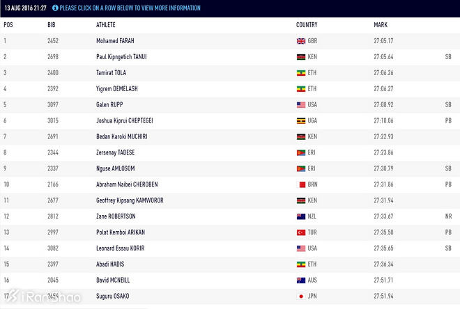This screenshot has width=460, height=309.
Task: Click the Australia flag icon
Action: point(301,280)
